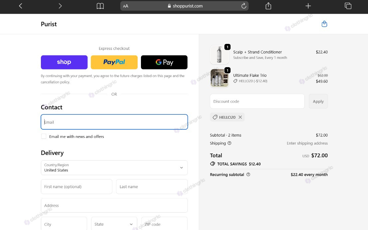
Task: Click the City field
Action: [64, 224]
